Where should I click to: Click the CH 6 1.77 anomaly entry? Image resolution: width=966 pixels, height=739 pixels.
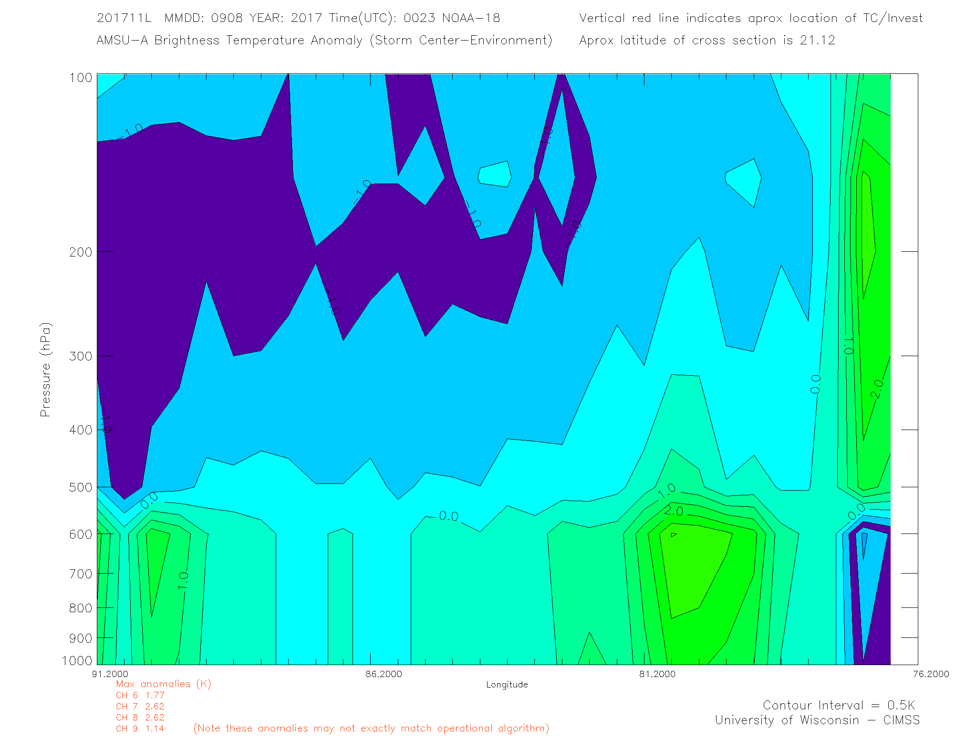(140, 696)
